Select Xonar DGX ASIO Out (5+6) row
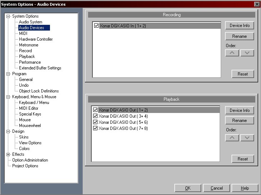 (156, 122)
